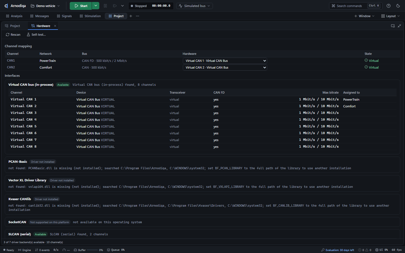The image size is (405, 253).
Task: Click the events counter in status bar
Action: (x=42, y=250)
